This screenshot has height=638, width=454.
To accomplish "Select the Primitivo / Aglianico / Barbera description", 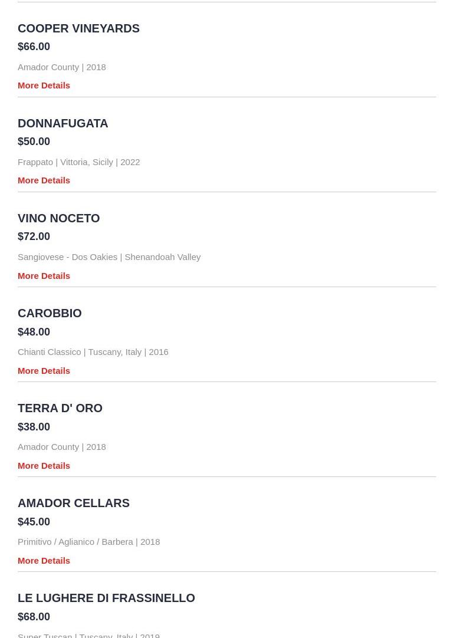I will [x=88, y=542].
